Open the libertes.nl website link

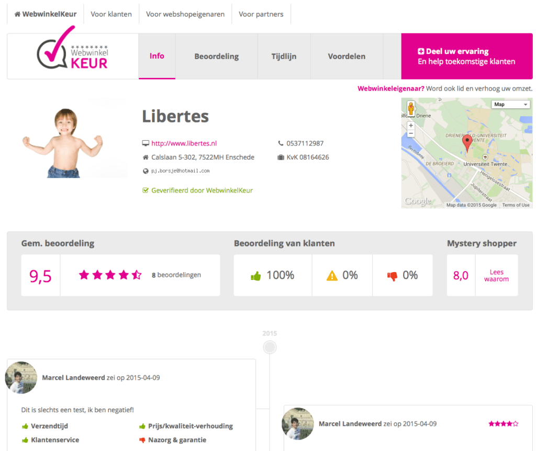[184, 143]
